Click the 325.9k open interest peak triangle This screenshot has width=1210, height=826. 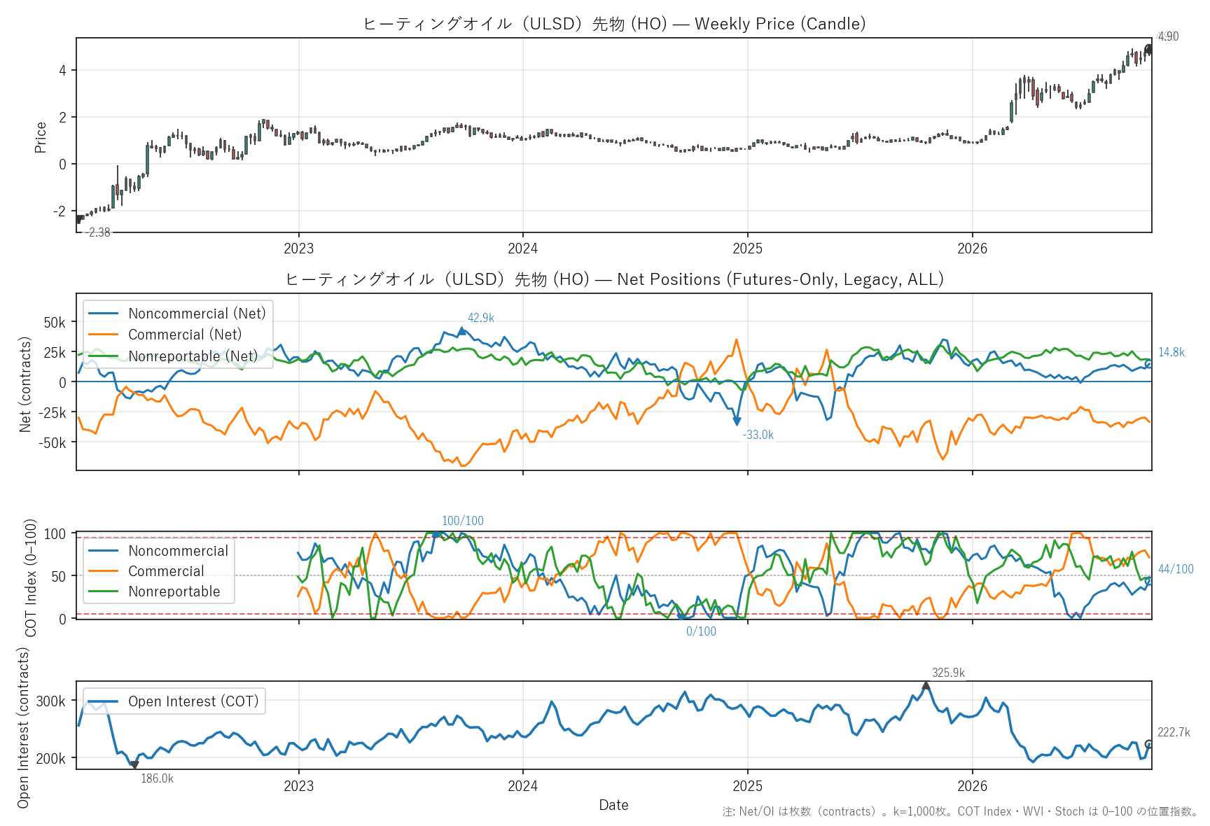point(926,685)
